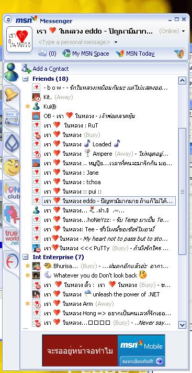Screen dimensions: 192x373
Task: Click the display picture thumbnail
Action: (19, 39)
